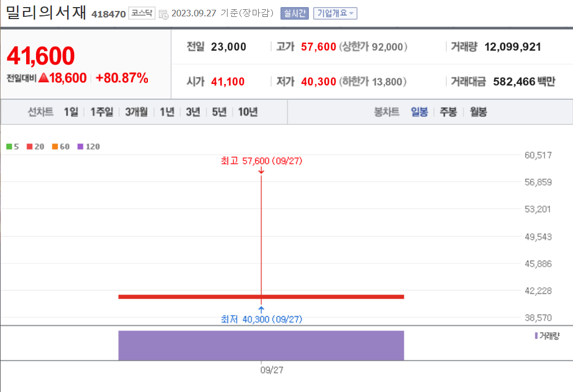
Task: Click the calendar clock icon beside the date
Action: (x=163, y=15)
